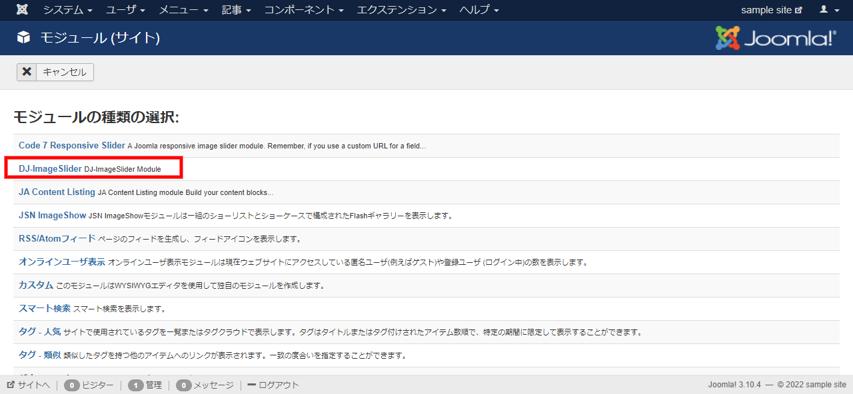
Task: Click the Joomla logo icon in top-left
Action: pyautogui.click(x=23, y=10)
